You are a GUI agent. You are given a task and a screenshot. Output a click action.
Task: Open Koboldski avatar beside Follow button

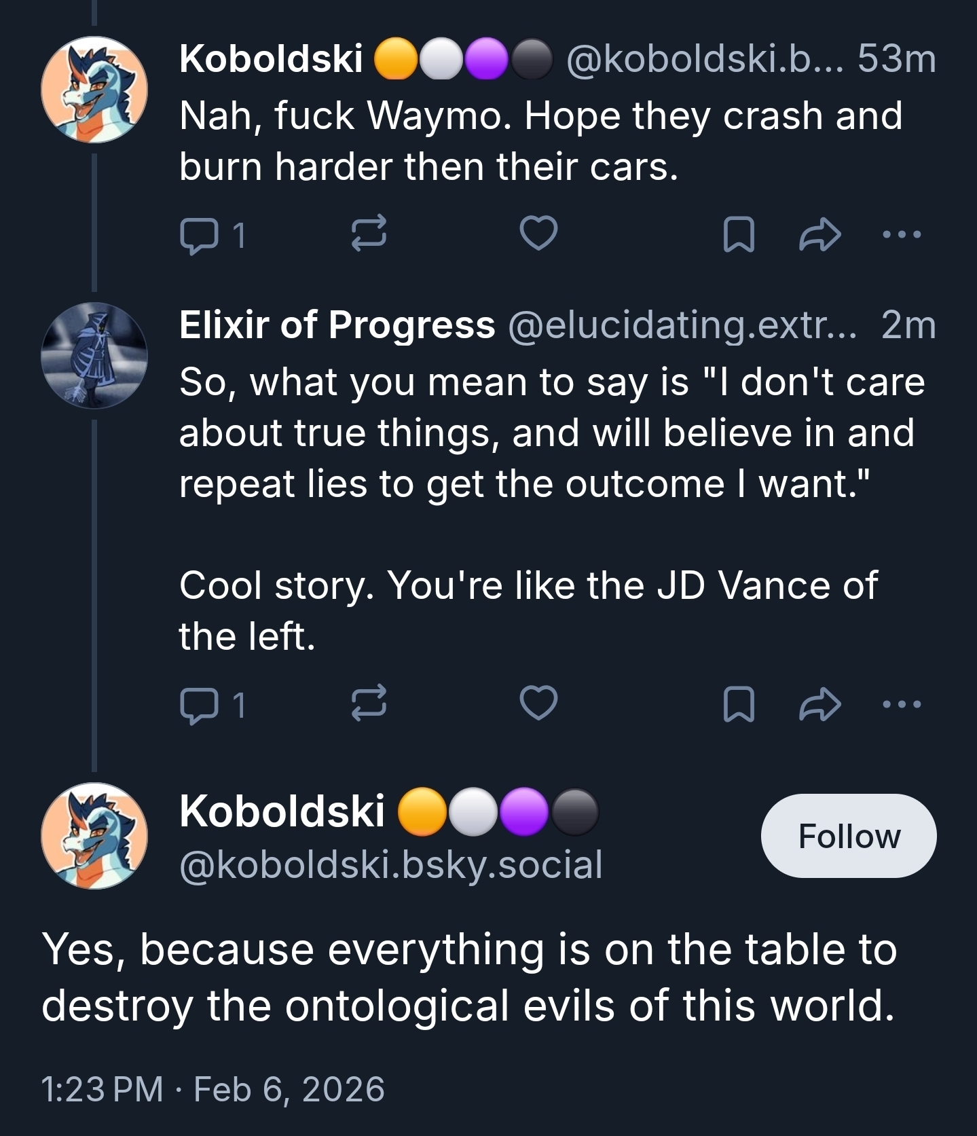pos(94,836)
